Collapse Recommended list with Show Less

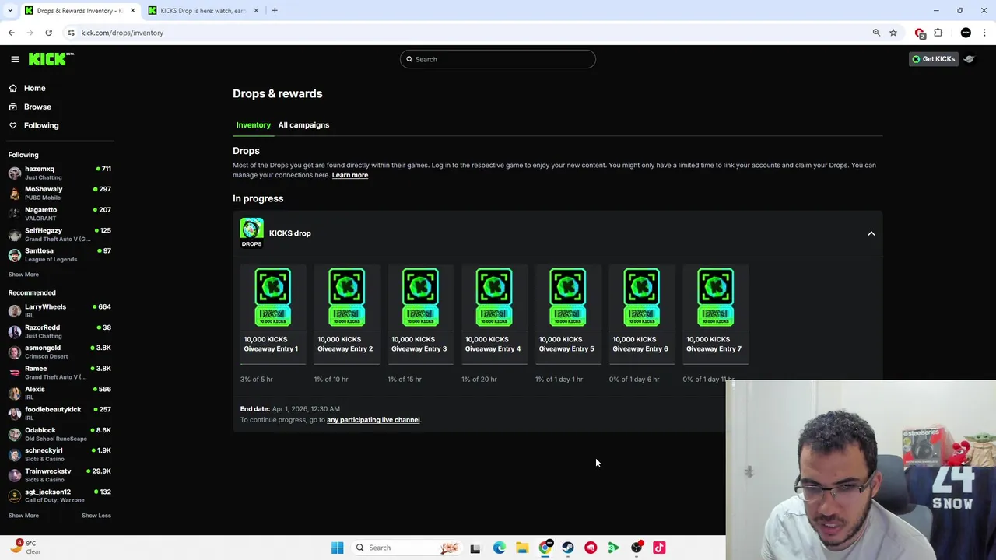click(96, 516)
